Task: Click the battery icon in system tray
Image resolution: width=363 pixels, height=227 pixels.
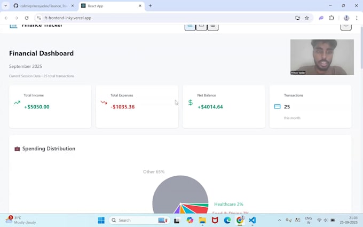Action: [333, 220]
